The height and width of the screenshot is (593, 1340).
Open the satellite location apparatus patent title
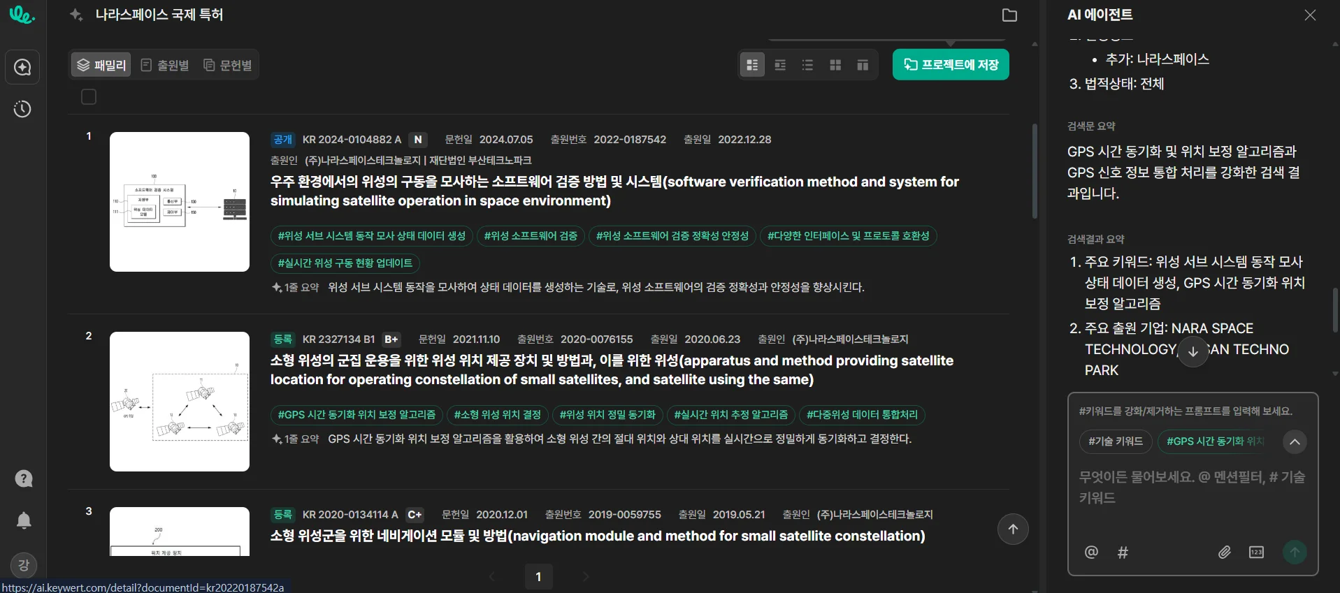(x=612, y=370)
